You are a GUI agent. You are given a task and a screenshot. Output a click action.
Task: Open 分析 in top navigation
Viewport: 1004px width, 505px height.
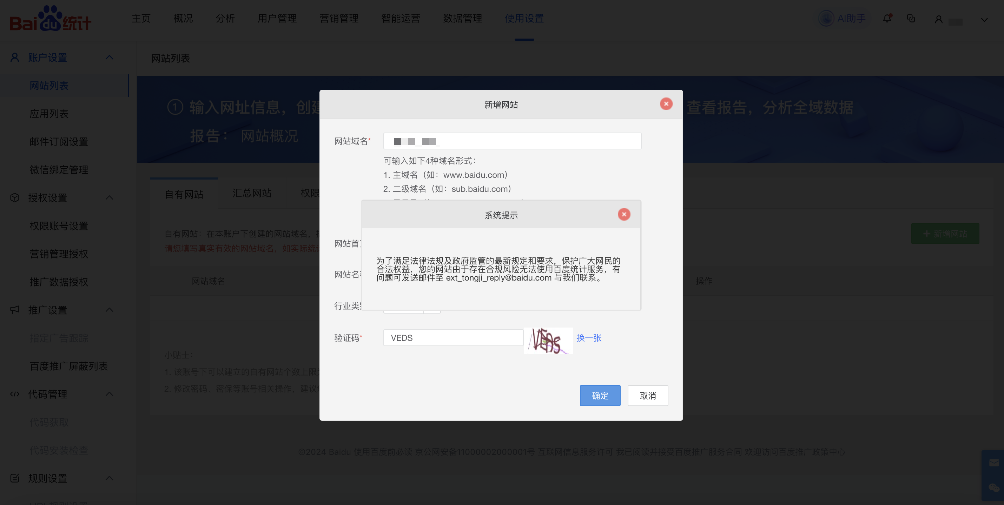(x=225, y=18)
